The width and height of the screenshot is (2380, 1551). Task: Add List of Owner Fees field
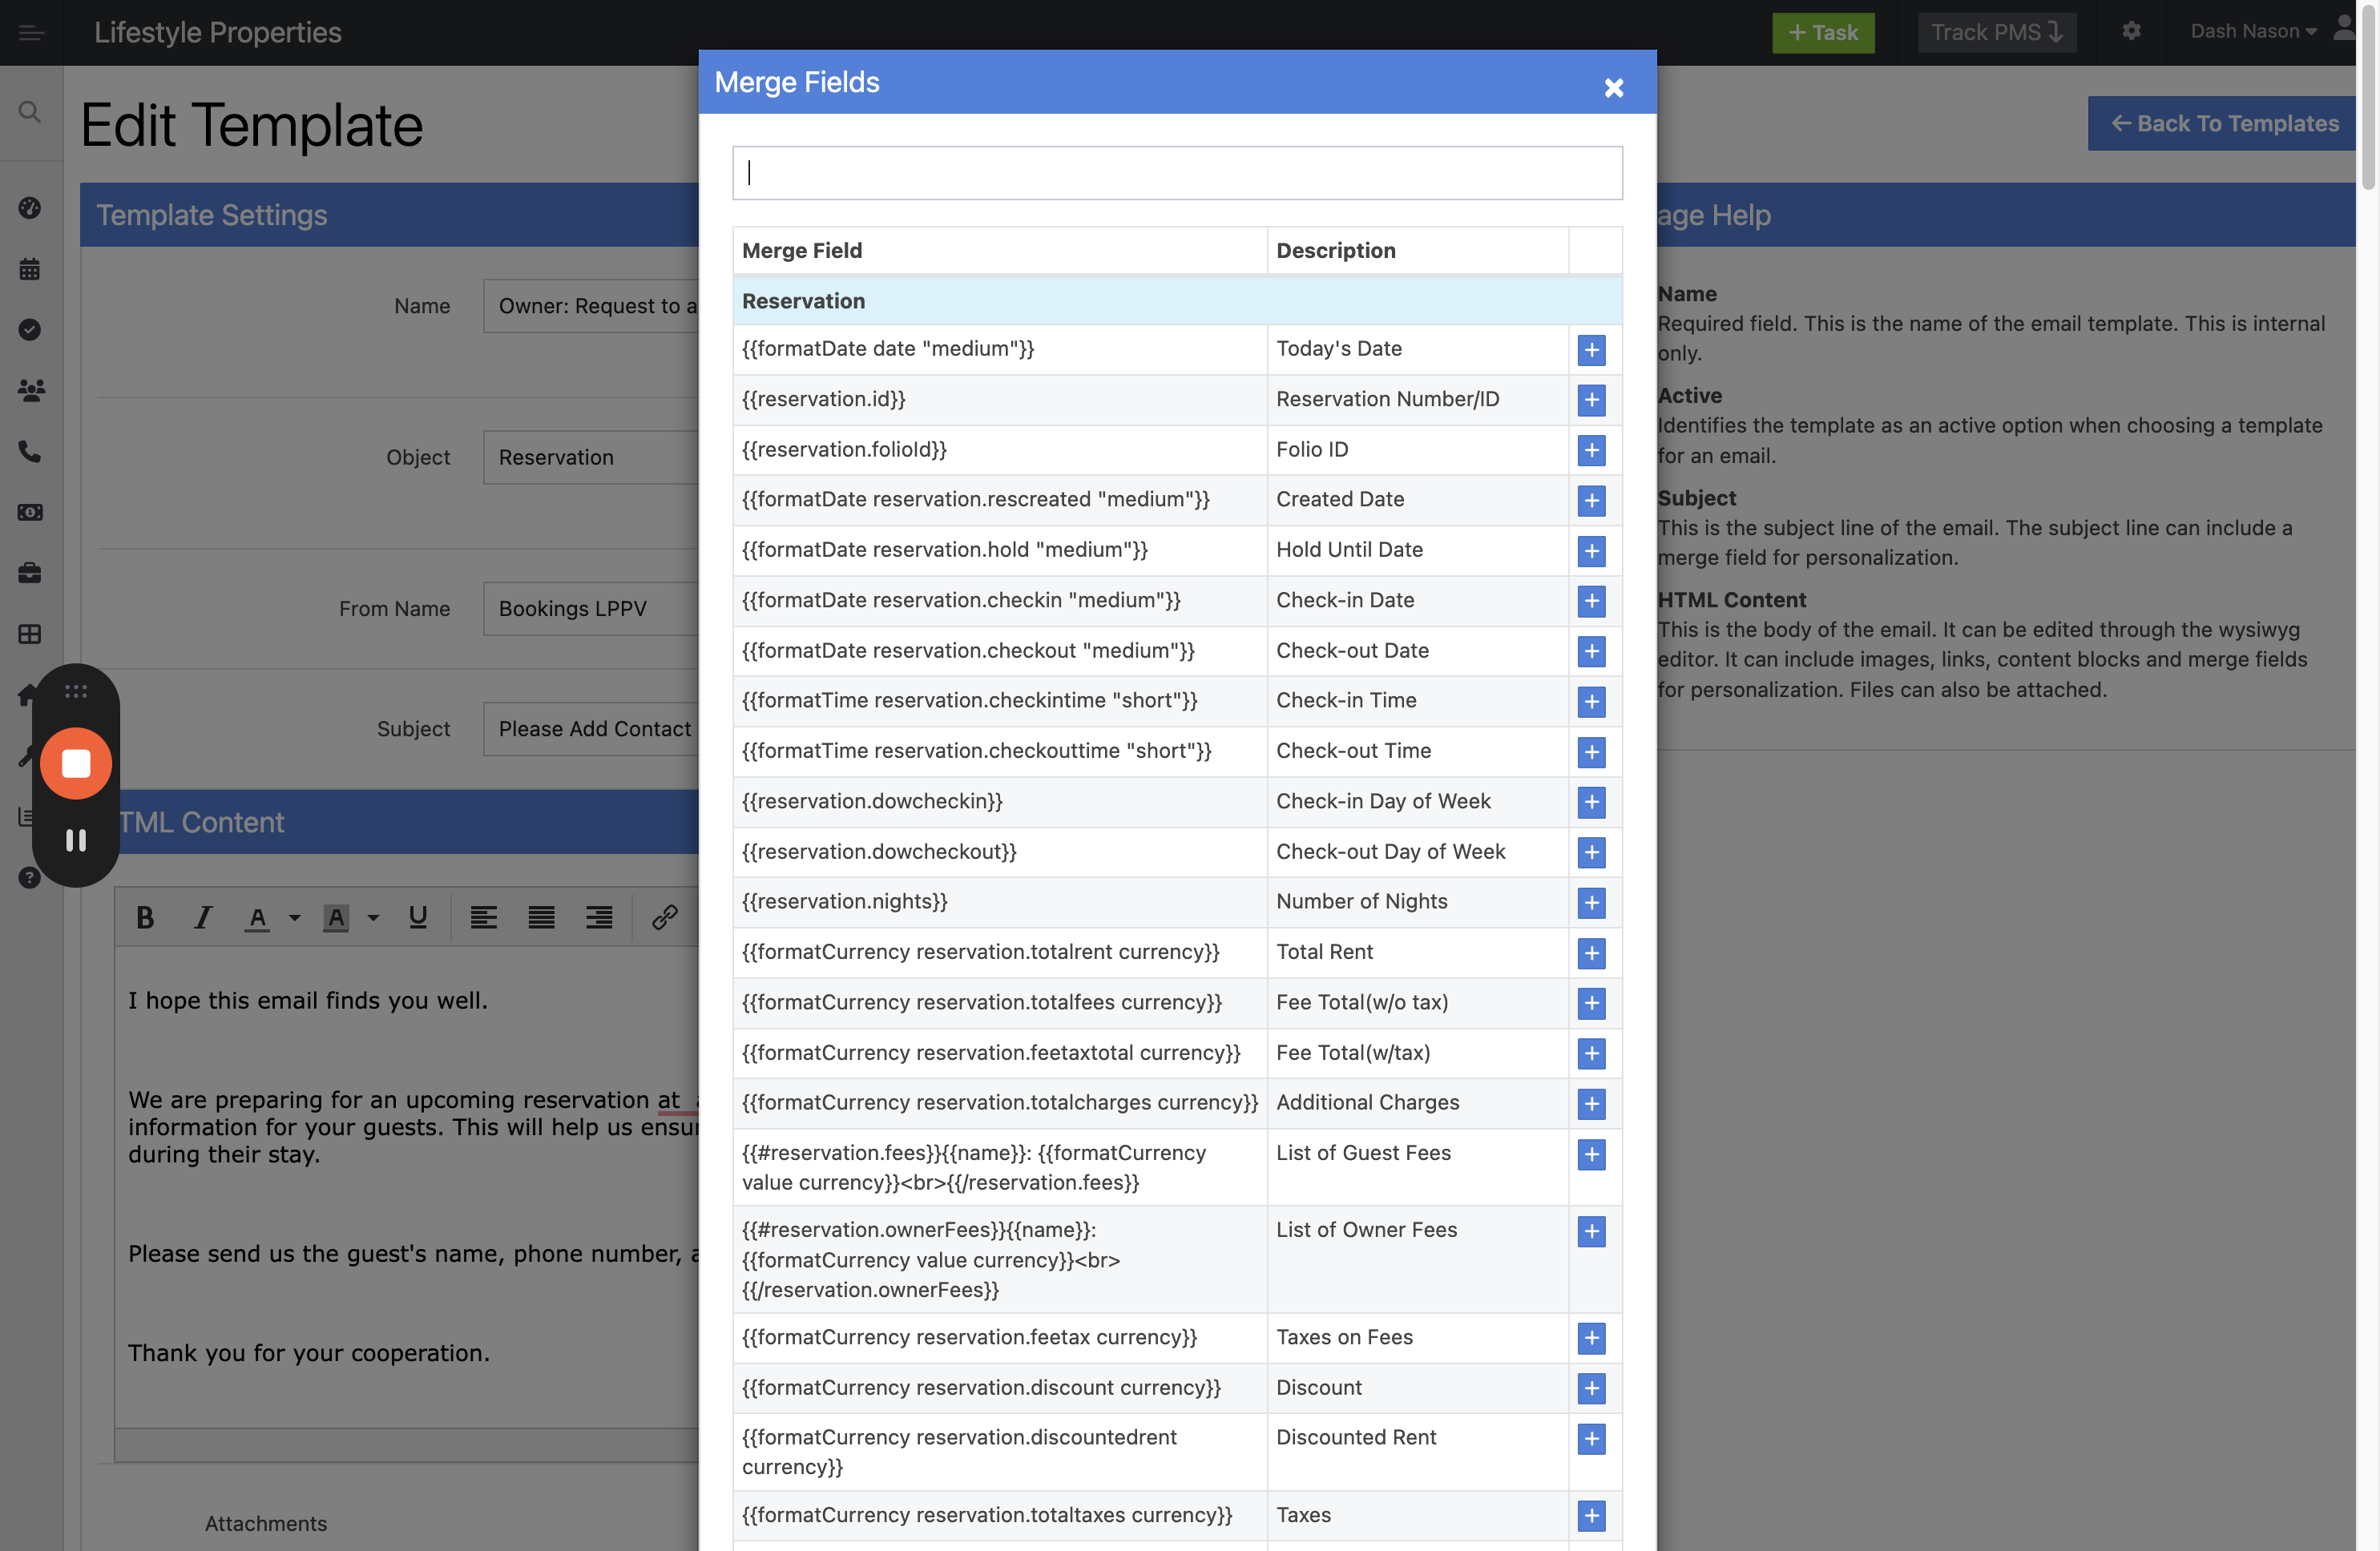1591,1231
